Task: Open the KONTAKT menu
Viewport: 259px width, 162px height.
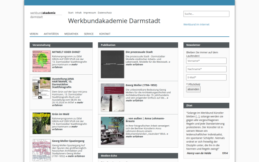Action: pyautogui.click(x=105, y=34)
